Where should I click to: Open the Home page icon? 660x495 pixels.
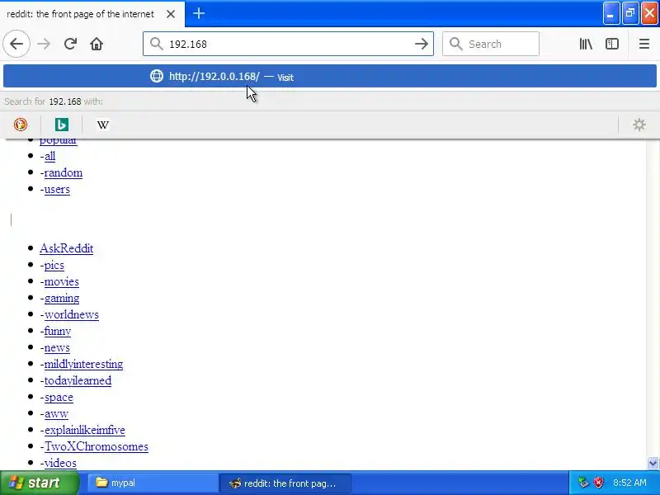pos(97,44)
